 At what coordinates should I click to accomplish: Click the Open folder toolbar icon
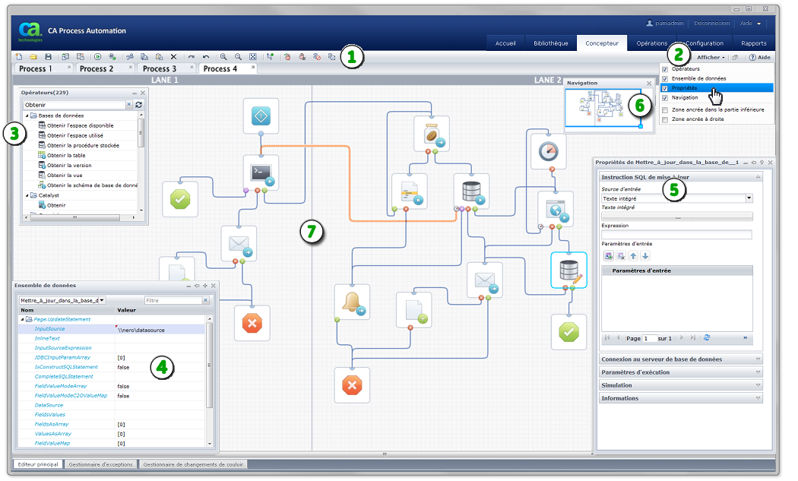coord(33,58)
